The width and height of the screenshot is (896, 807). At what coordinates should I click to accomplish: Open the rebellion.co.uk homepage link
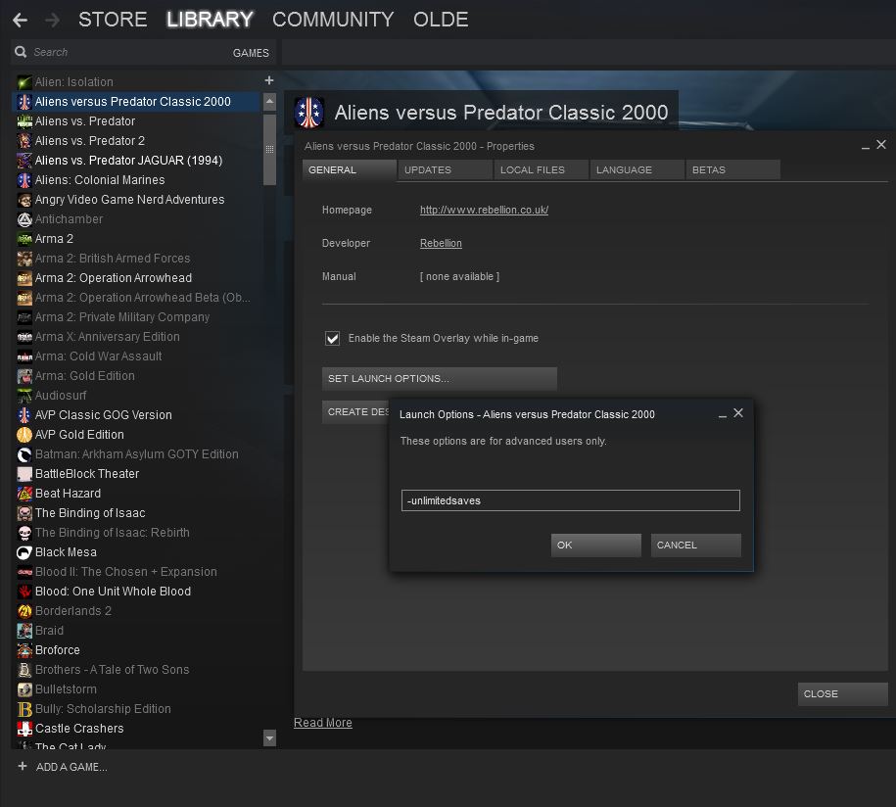click(484, 210)
